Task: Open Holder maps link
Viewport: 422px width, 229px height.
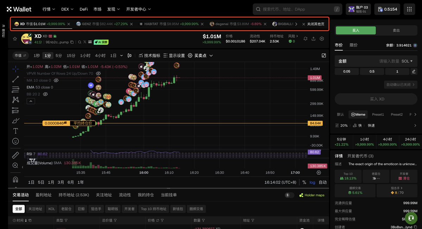Action: (311, 195)
